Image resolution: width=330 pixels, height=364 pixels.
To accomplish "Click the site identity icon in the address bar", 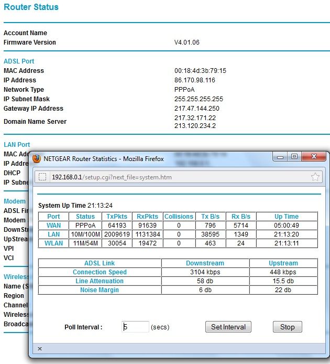I will pos(42,177).
